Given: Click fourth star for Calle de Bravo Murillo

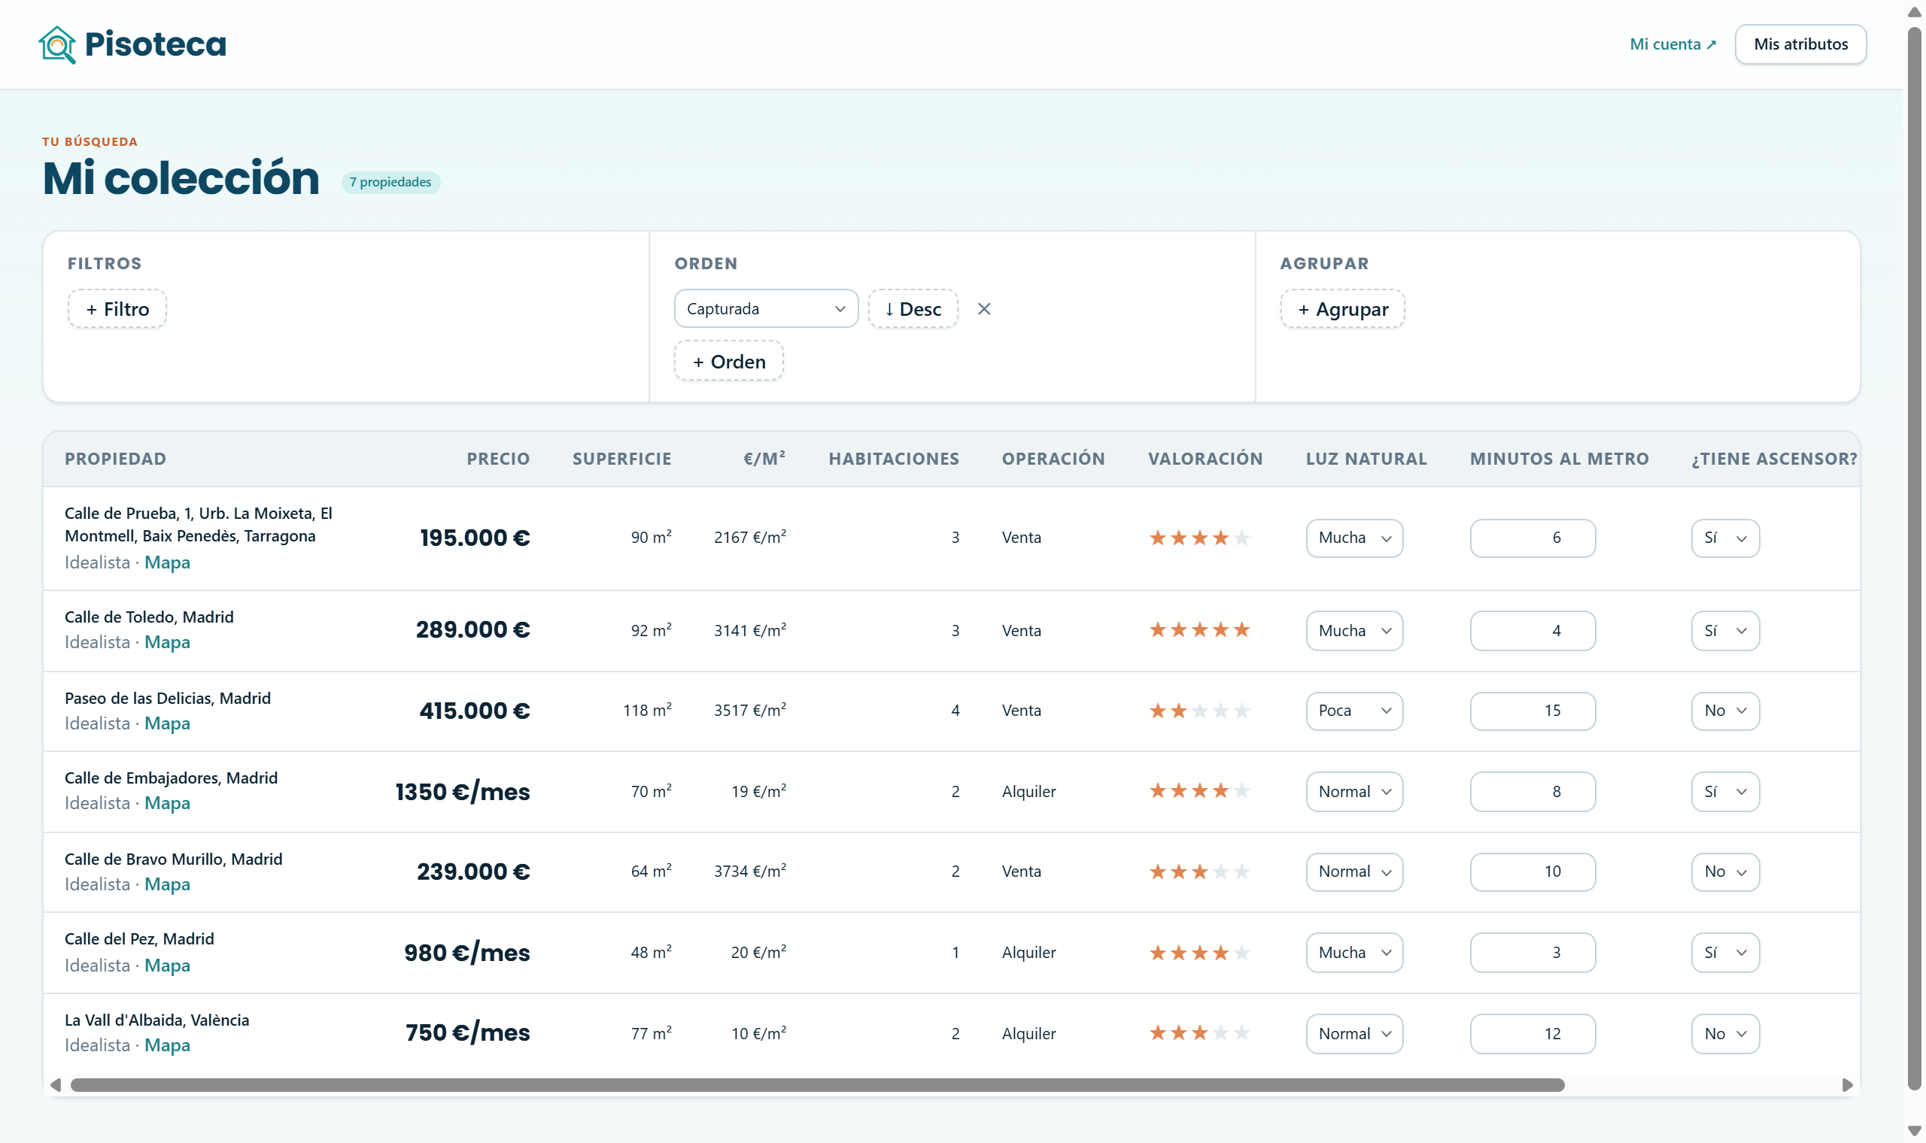Looking at the screenshot, I should pyautogui.click(x=1220, y=871).
